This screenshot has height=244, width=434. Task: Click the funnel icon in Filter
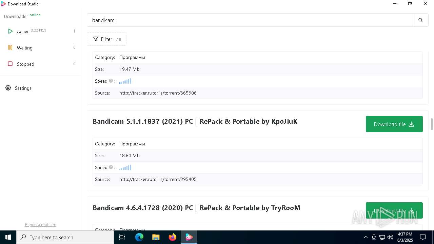click(x=96, y=39)
